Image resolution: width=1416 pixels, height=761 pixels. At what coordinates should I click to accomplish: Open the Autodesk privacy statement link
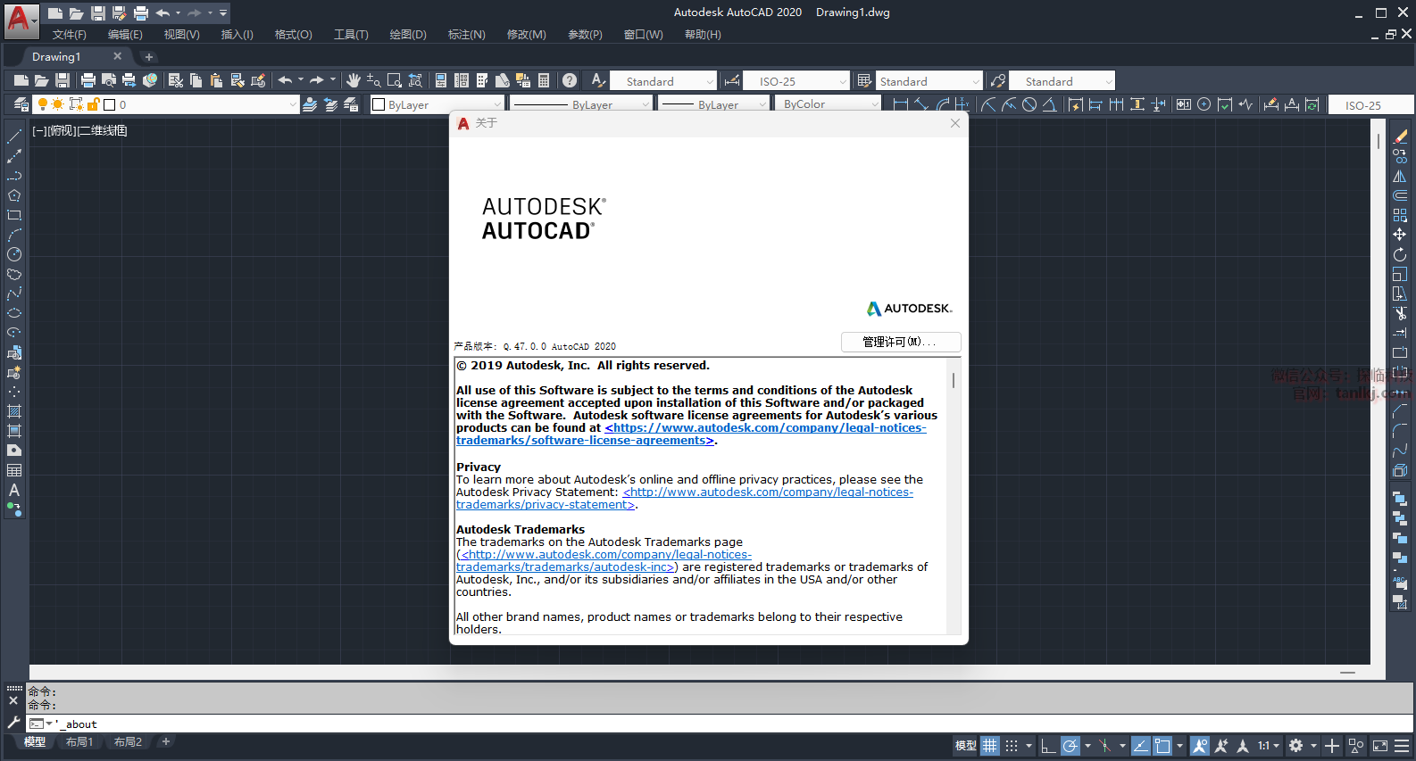[x=768, y=492]
